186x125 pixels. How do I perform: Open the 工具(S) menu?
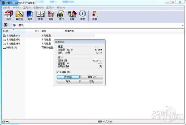27,7
